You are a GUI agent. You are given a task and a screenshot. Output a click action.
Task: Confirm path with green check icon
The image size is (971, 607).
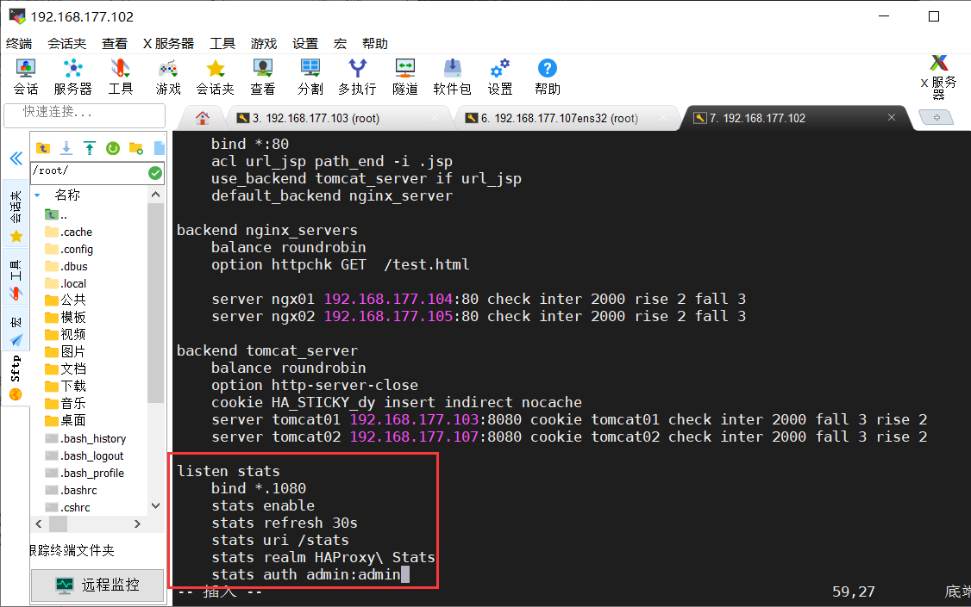[x=155, y=173]
